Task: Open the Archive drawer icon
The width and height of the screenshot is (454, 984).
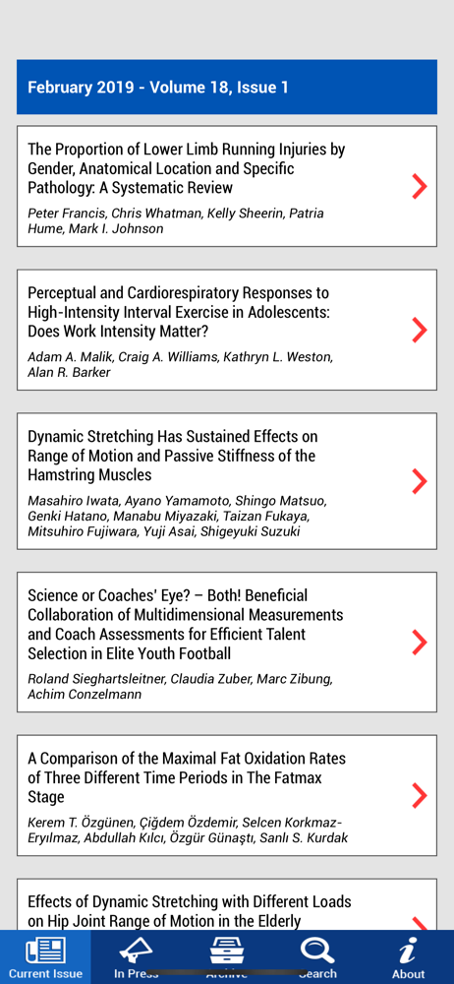Action: (x=227, y=951)
